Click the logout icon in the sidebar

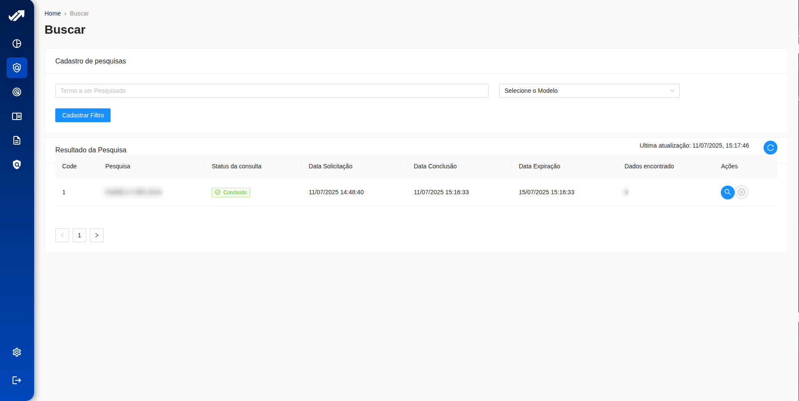[x=17, y=380]
